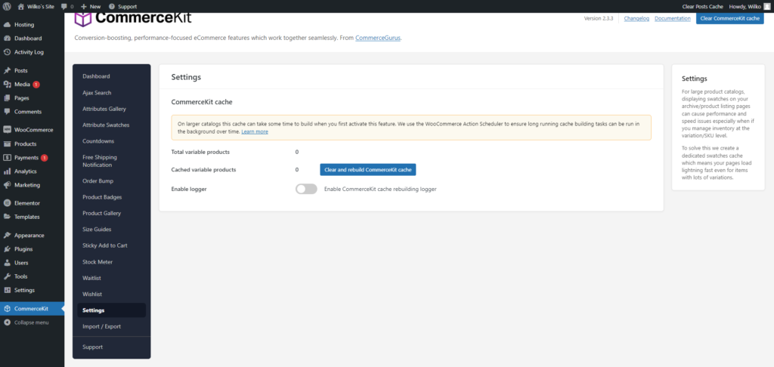774x367 pixels.
Task: Open Size Guides tab
Action: (97, 230)
